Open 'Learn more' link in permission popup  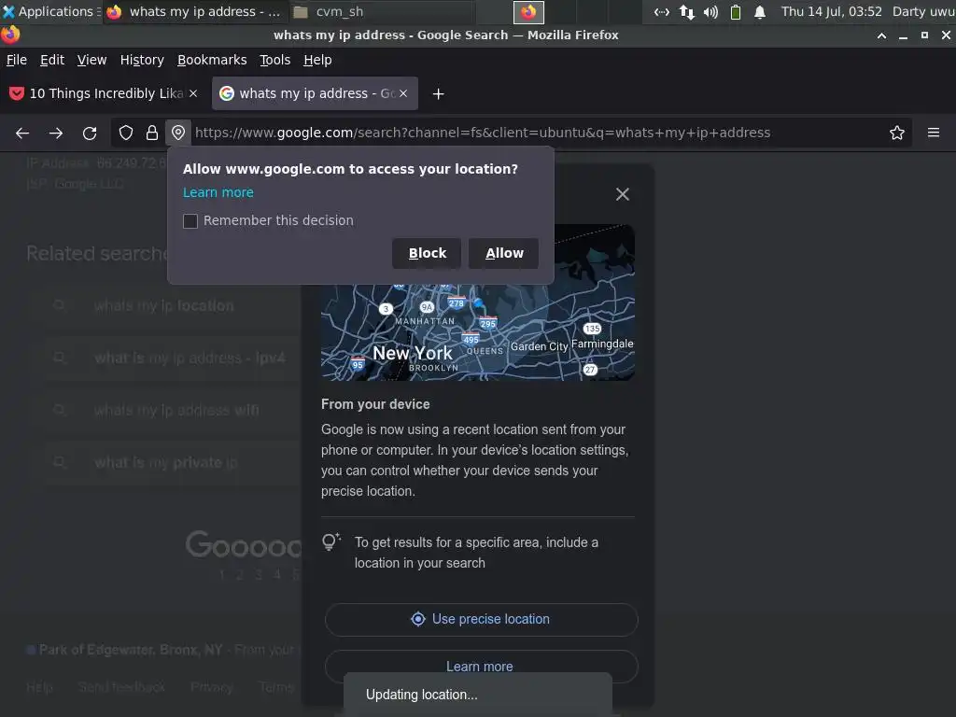click(218, 192)
